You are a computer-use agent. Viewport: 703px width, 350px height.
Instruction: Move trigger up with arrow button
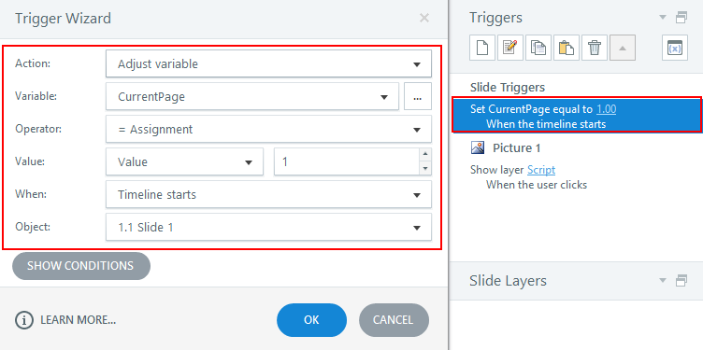click(x=623, y=48)
